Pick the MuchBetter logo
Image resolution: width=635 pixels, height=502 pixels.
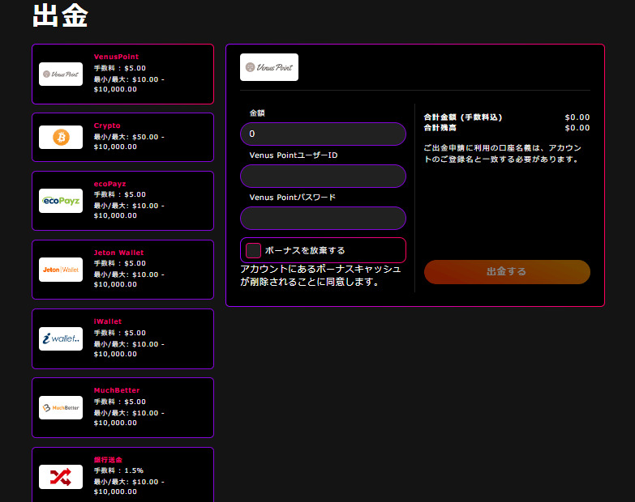pyautogui.click(x=61, y=407)
